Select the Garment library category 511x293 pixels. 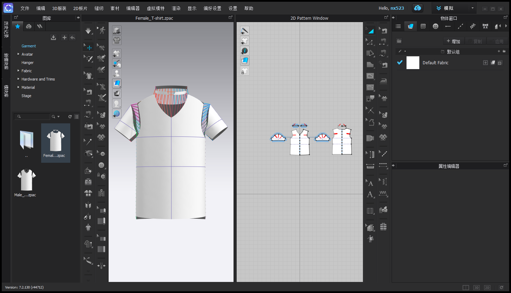(x=29, y=46)
